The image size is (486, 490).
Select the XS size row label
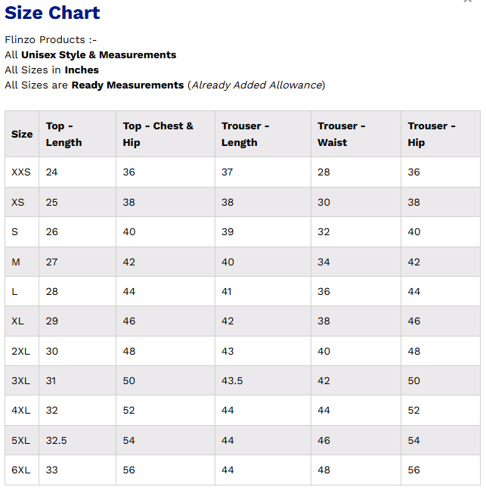(x=18, y=202)
